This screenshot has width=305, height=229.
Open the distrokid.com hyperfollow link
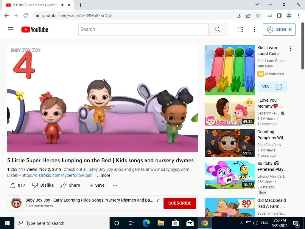pyautogui.click(x=57, y=175)
